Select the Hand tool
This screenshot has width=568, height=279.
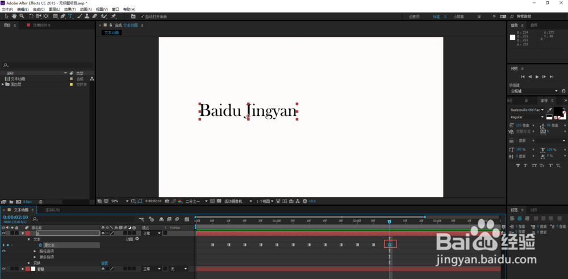point(14,16)
